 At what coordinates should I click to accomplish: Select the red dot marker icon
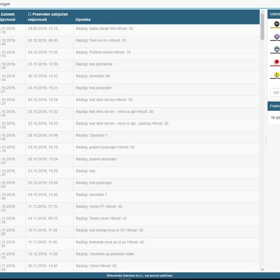click(276, 62)
